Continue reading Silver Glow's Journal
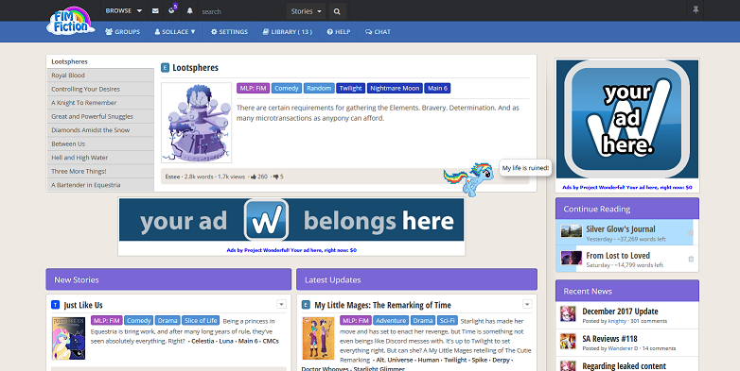 click(x=620, y=229)
